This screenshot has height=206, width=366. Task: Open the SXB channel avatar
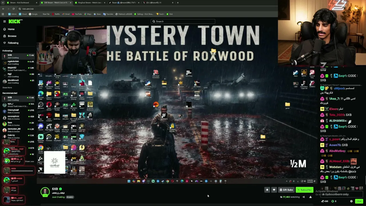pyautogui.click(x=45, y=192)
